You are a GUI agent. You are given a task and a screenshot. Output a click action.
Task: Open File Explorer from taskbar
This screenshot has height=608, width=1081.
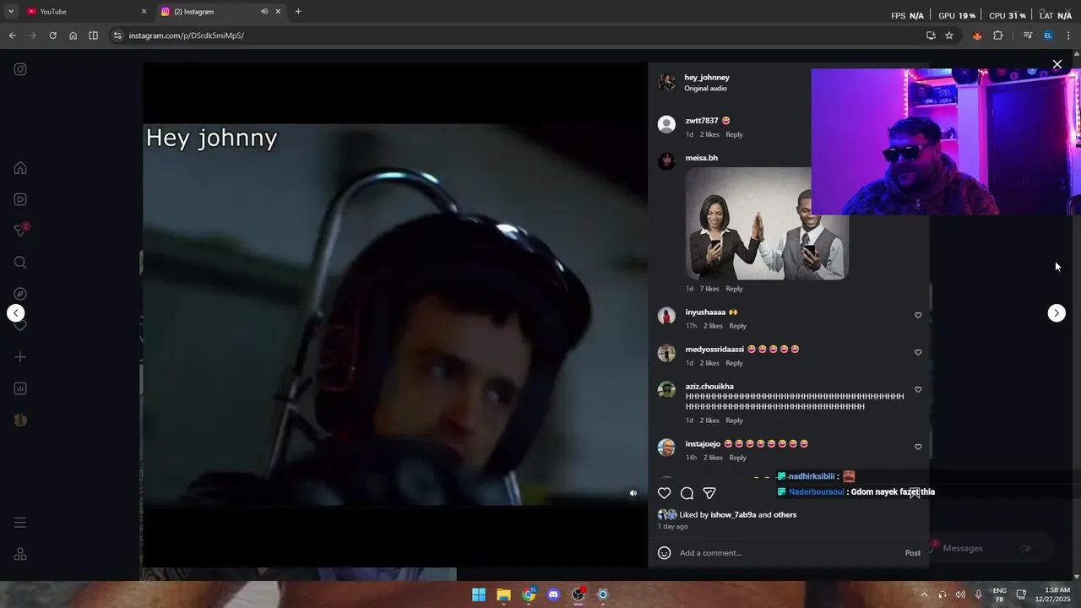(x=503, y=594)
